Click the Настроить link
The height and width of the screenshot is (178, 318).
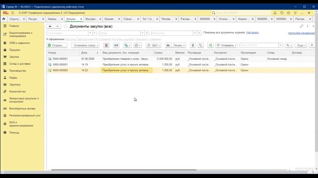coord(252,33)
